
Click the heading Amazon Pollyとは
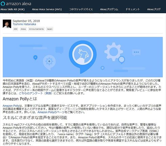(20, 99)
